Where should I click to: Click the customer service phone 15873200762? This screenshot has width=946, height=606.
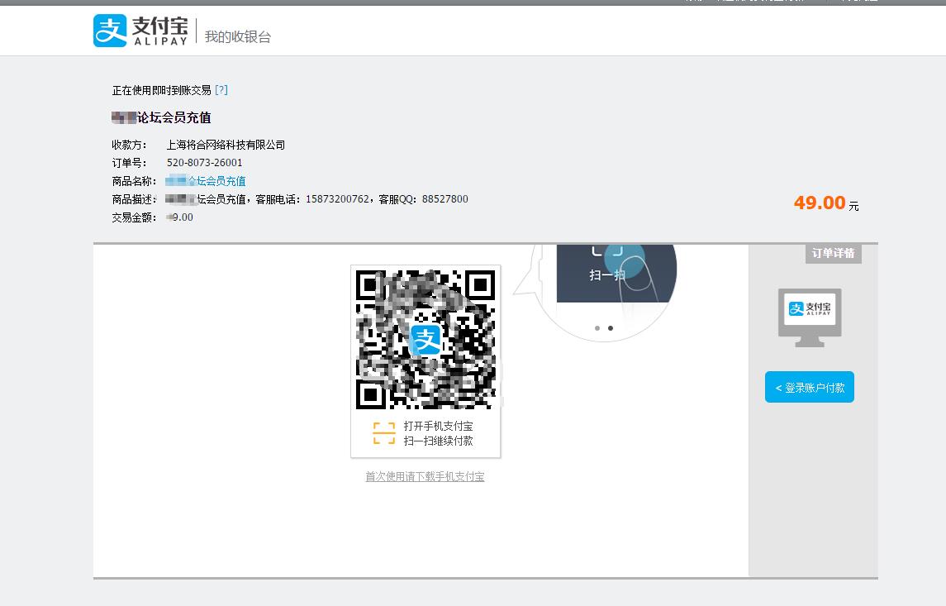(x=337, y=199)
